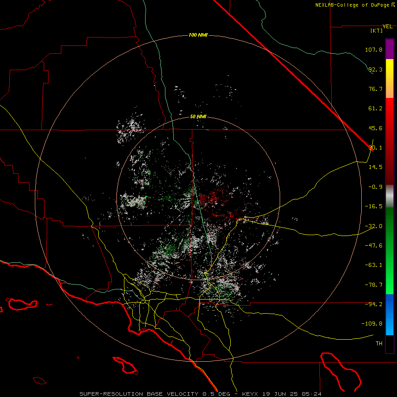The height and width of the screenshot is (397, 397).
Task: Select the -16.5 scale value
Action: coord(374,206)
